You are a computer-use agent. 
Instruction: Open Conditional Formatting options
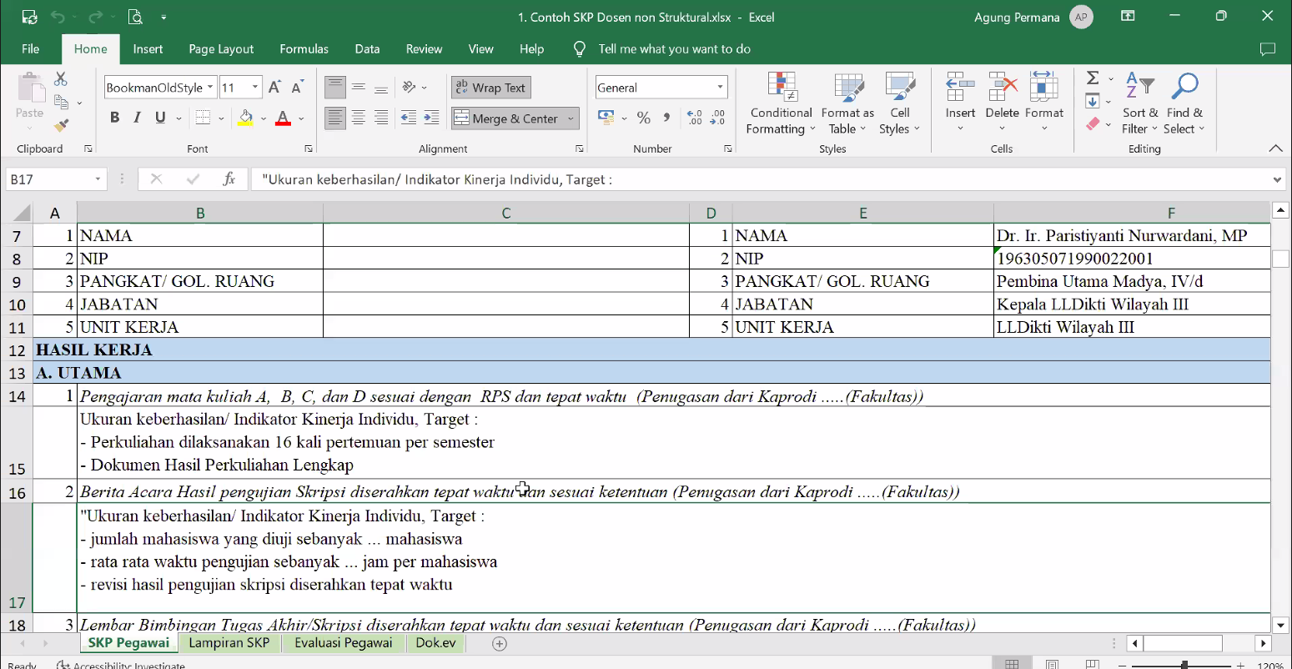tap(781, 103)
